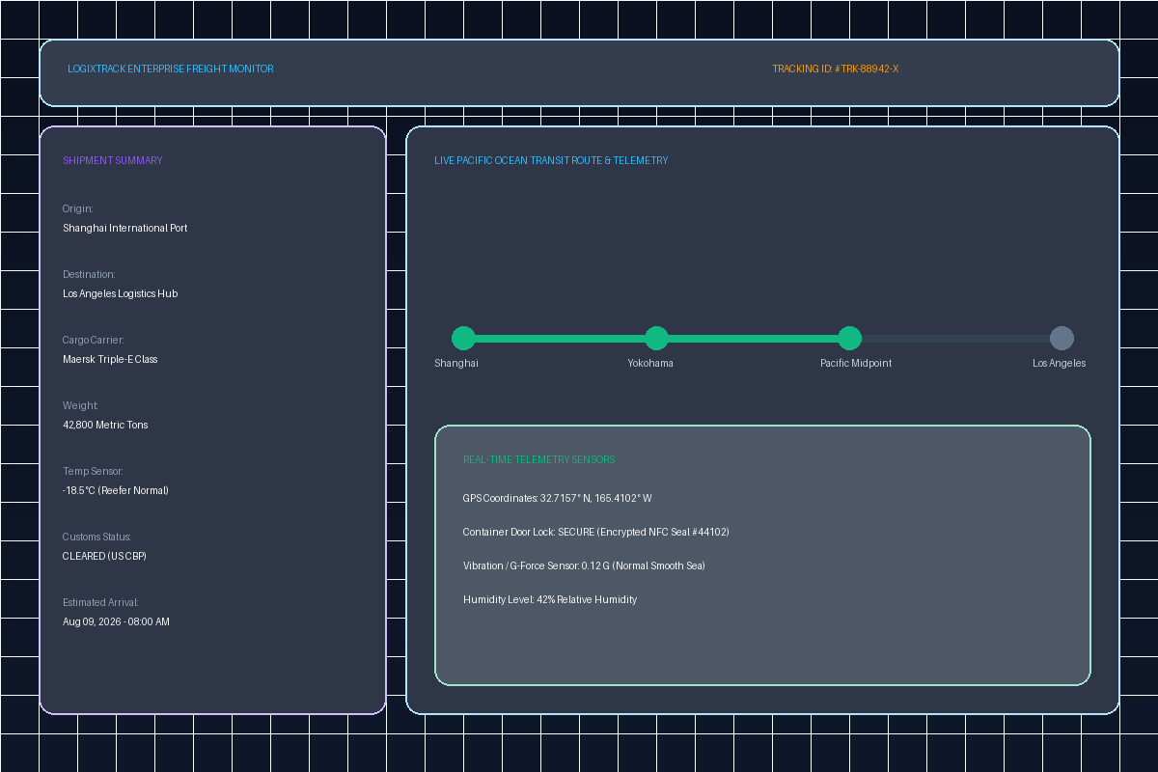This screenshot has width=1158, height=772.
Task: Click the Aug 09, 2026 arrival time
Action: [116, 621]
